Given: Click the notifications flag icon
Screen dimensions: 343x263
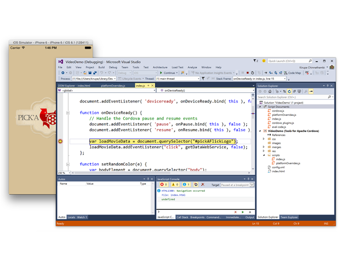Looking at the screenshot, I should pos(255,61).
